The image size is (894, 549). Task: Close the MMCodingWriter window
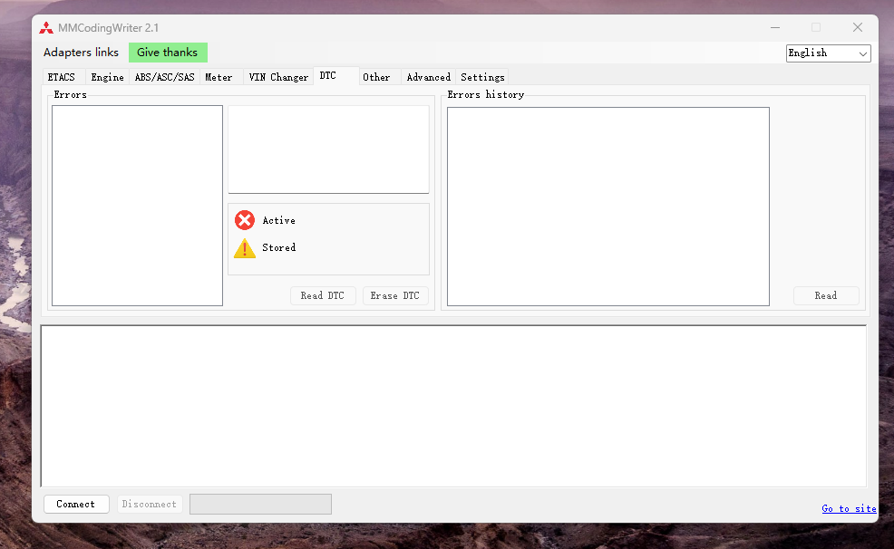point(858,27)
